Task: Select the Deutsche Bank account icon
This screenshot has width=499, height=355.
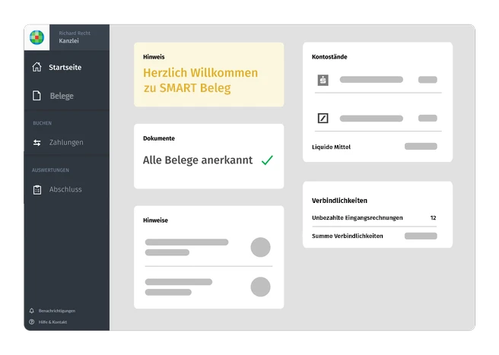Action: (323, 118)
